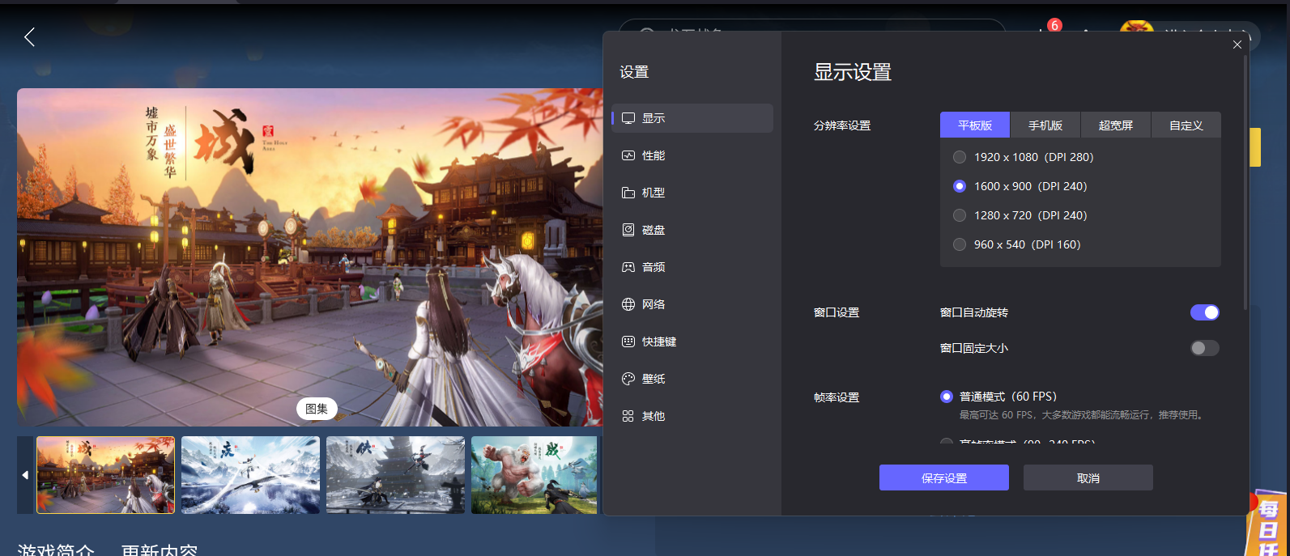Open the 机型 settings section
Viewport: 1290px width, 556px height.
click(693, 193)
